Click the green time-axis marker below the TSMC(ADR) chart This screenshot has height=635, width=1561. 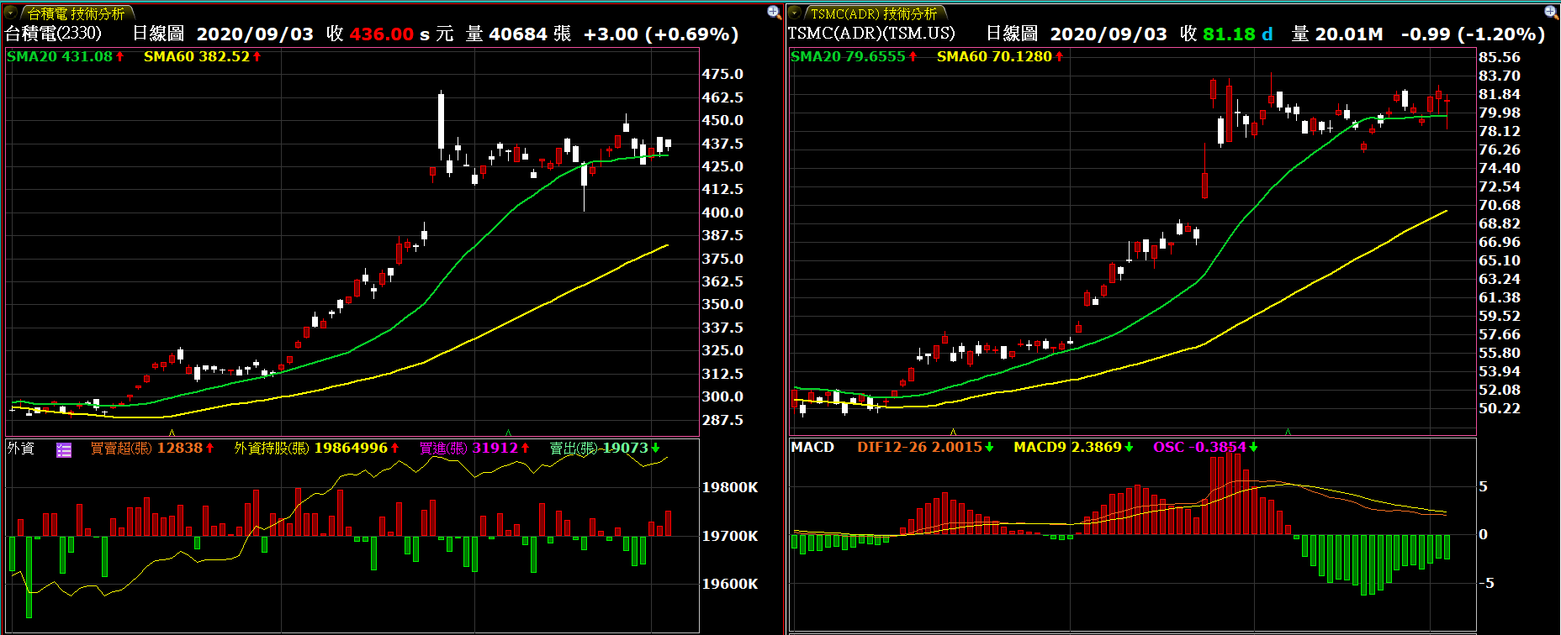(x=1288, y=432)
